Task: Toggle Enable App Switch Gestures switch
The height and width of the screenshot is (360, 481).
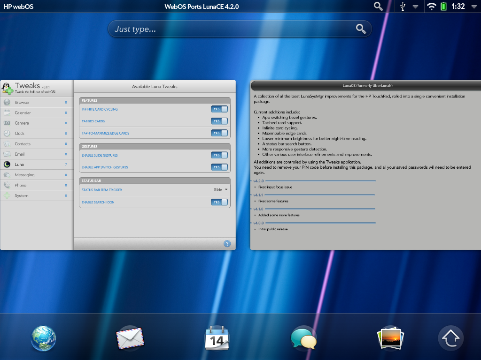Action: click(219, 167)
